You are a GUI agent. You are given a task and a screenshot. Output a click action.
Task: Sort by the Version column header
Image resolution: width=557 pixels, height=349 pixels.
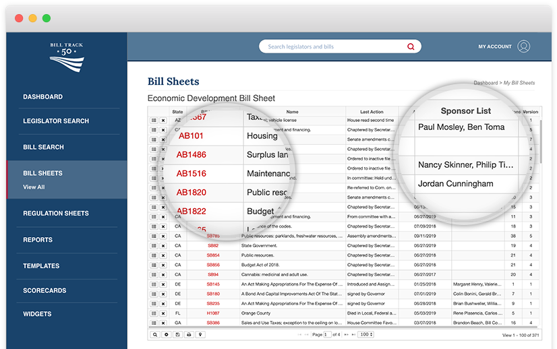pyautogui.click(x=530, y=111)
